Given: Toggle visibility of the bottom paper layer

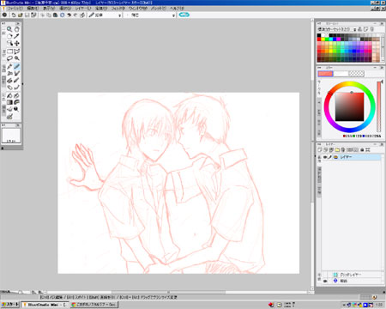Looking at the screenshot, I should click(x=325, y=281).
